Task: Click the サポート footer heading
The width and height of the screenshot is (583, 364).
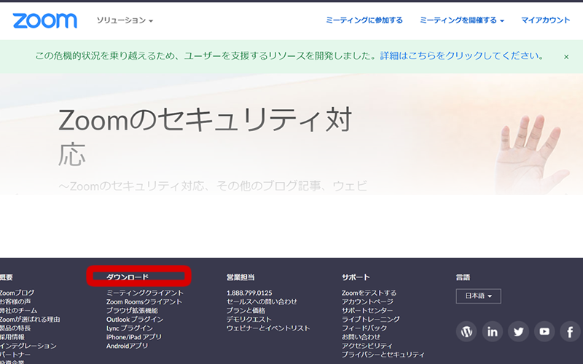Action: coord(356,277)
